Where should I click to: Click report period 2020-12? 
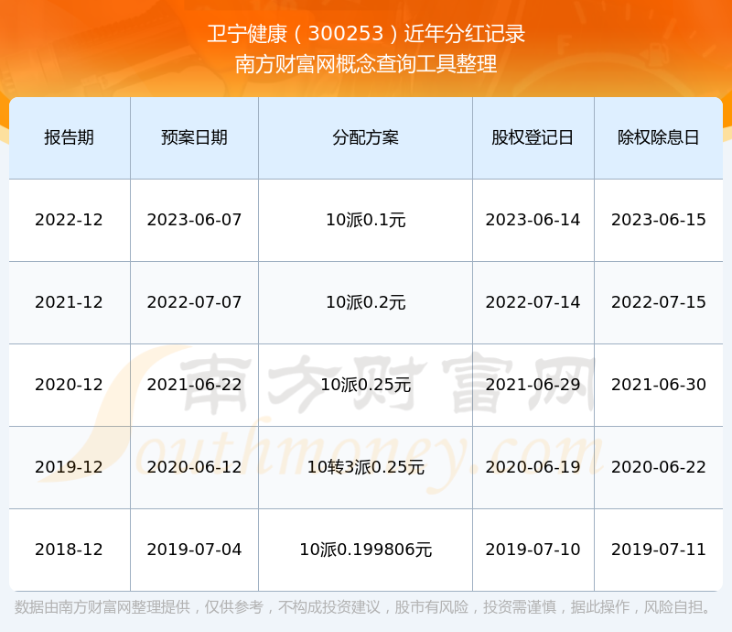tap(70, 385)
